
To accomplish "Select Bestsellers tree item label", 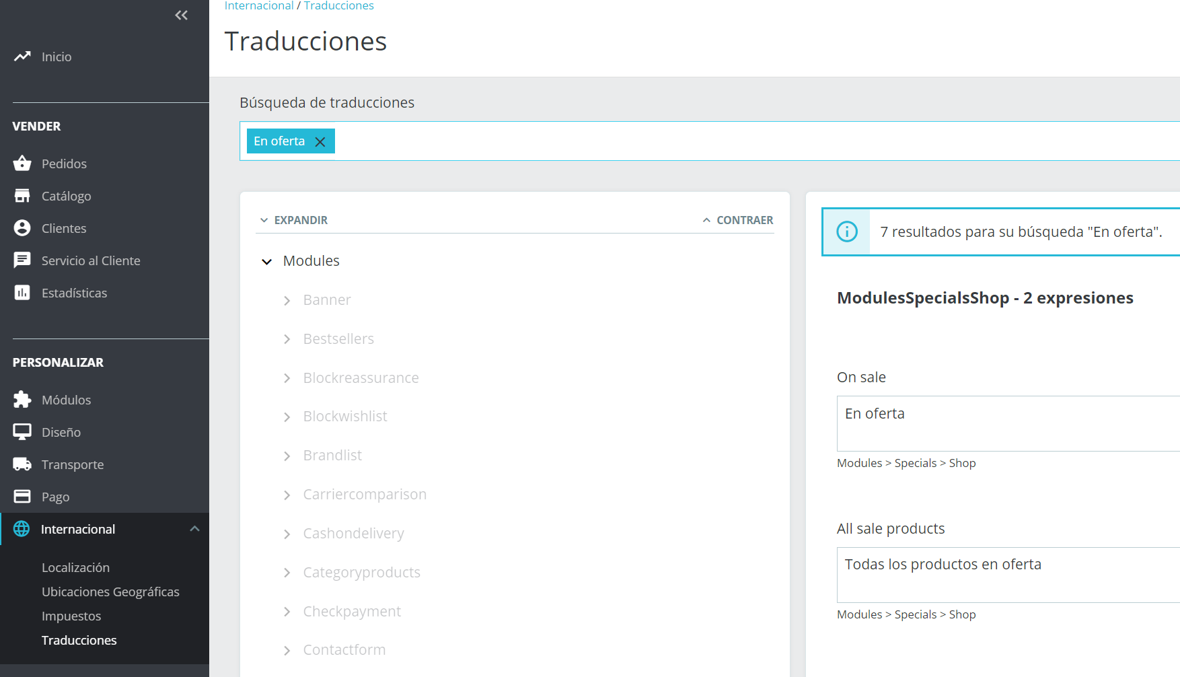I will click(x=338, y=339).
